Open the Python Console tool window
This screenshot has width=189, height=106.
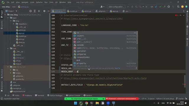click(73, 95)
